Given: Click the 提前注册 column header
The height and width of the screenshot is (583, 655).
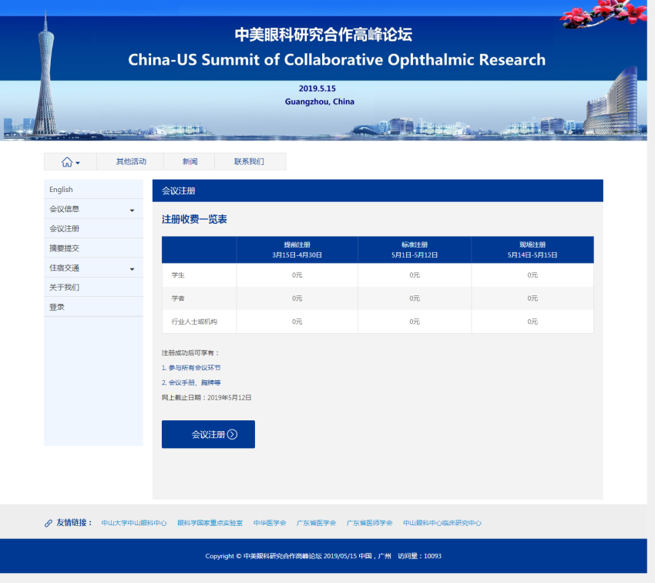Looking at the screenshot, I should 297,250.
